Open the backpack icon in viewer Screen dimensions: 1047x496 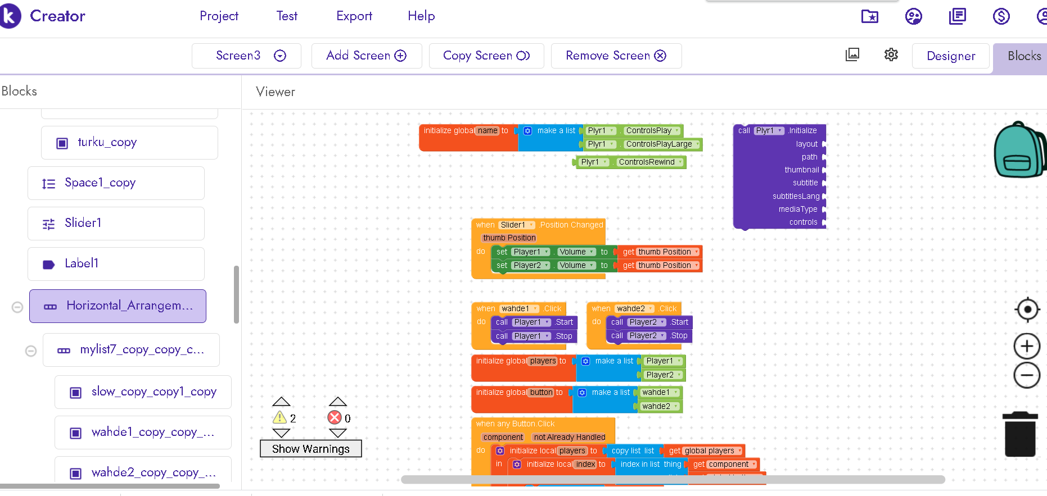(x=1019, y=151)
